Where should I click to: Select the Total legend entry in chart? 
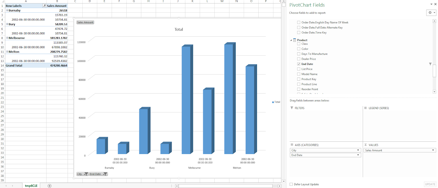click(x=276, y=102)
